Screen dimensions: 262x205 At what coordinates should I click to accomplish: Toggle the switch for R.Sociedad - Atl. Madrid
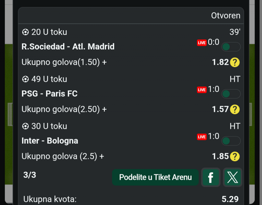pos(231,47)
